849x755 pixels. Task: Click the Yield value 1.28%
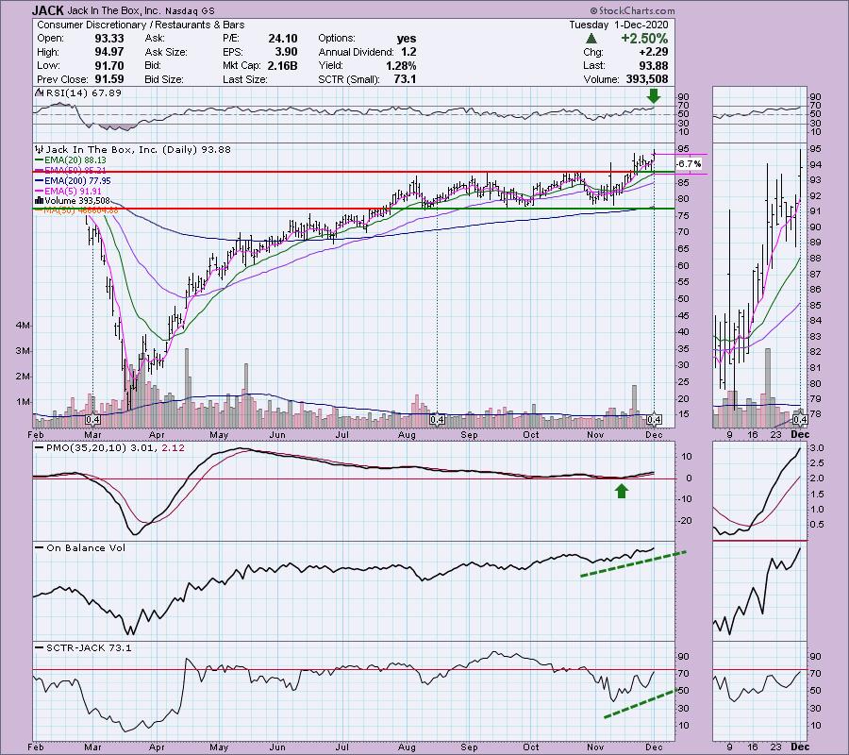coord(401,65)
